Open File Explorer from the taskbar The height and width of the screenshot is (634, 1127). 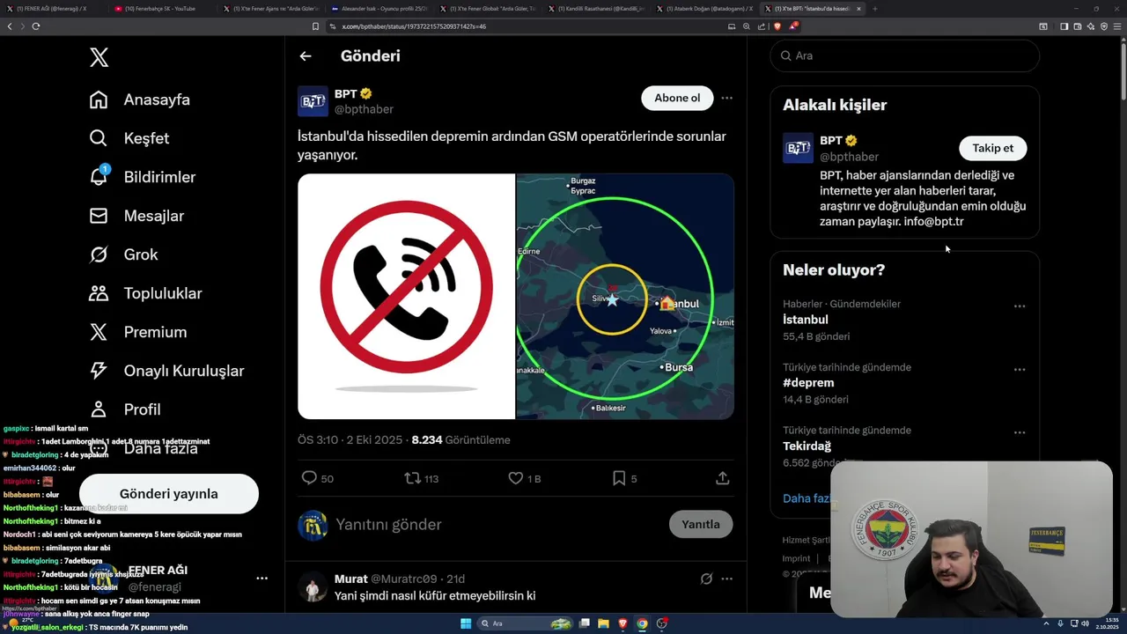603,623
